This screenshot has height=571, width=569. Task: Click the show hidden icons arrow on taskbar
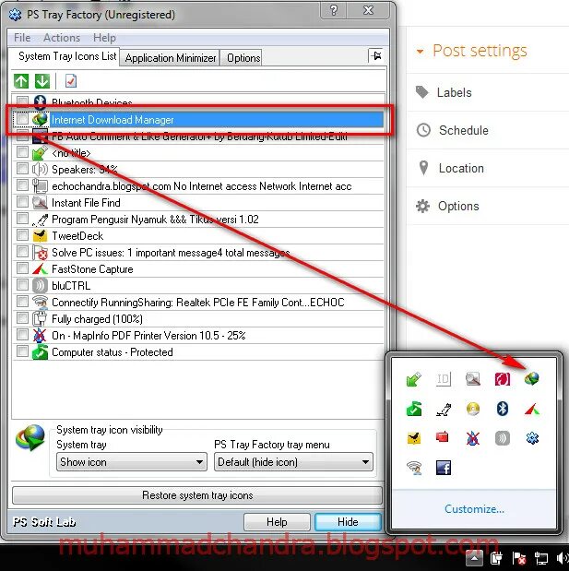point(474,558)
